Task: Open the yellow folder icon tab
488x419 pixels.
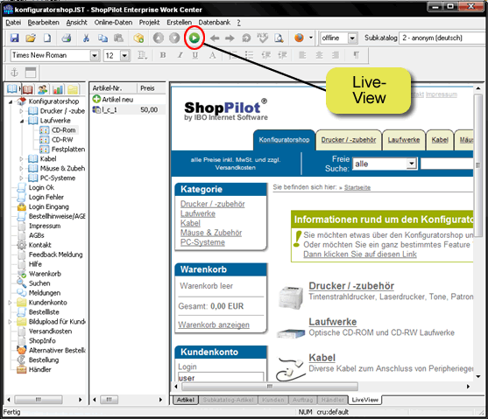Action: point(73,89)
